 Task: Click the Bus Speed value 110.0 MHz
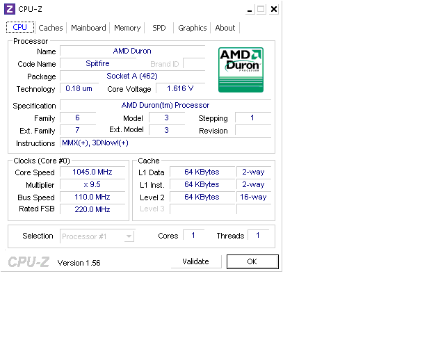click(92, 197)
